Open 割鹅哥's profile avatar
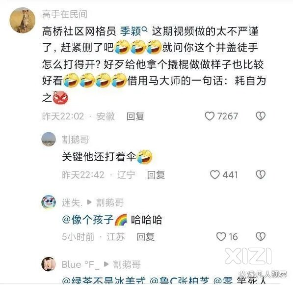293x285 pixels. [x=49, y=139]
